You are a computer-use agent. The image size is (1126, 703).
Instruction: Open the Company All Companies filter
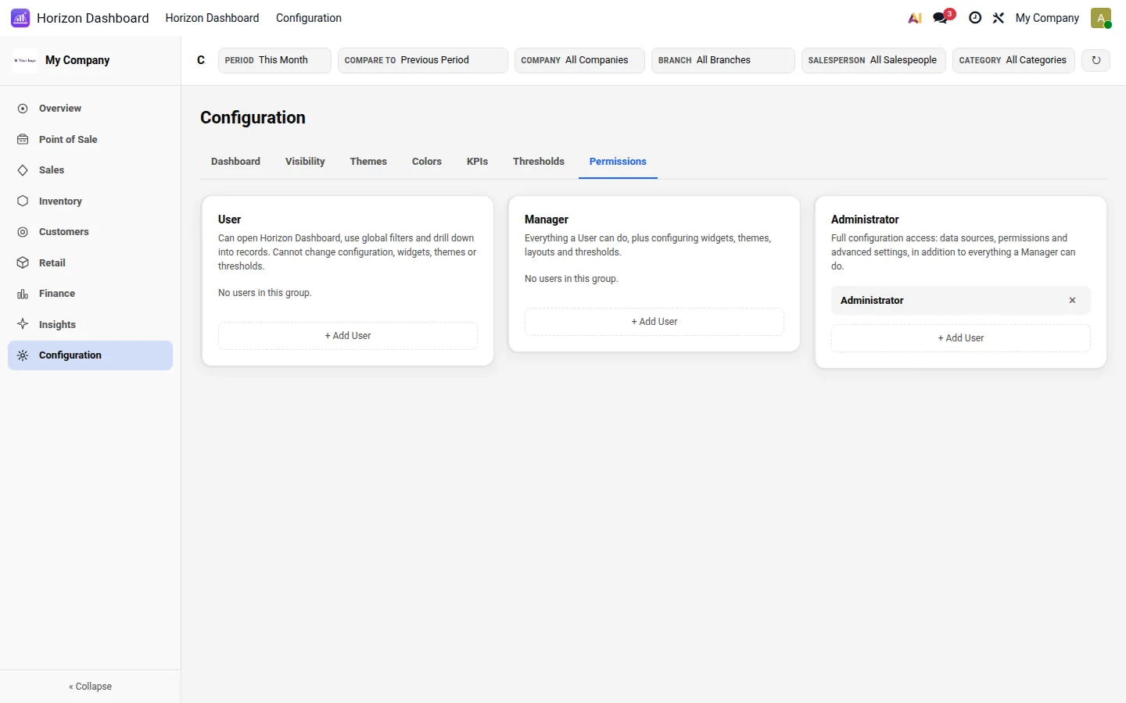pyautogui.click(x=579, y=60)
